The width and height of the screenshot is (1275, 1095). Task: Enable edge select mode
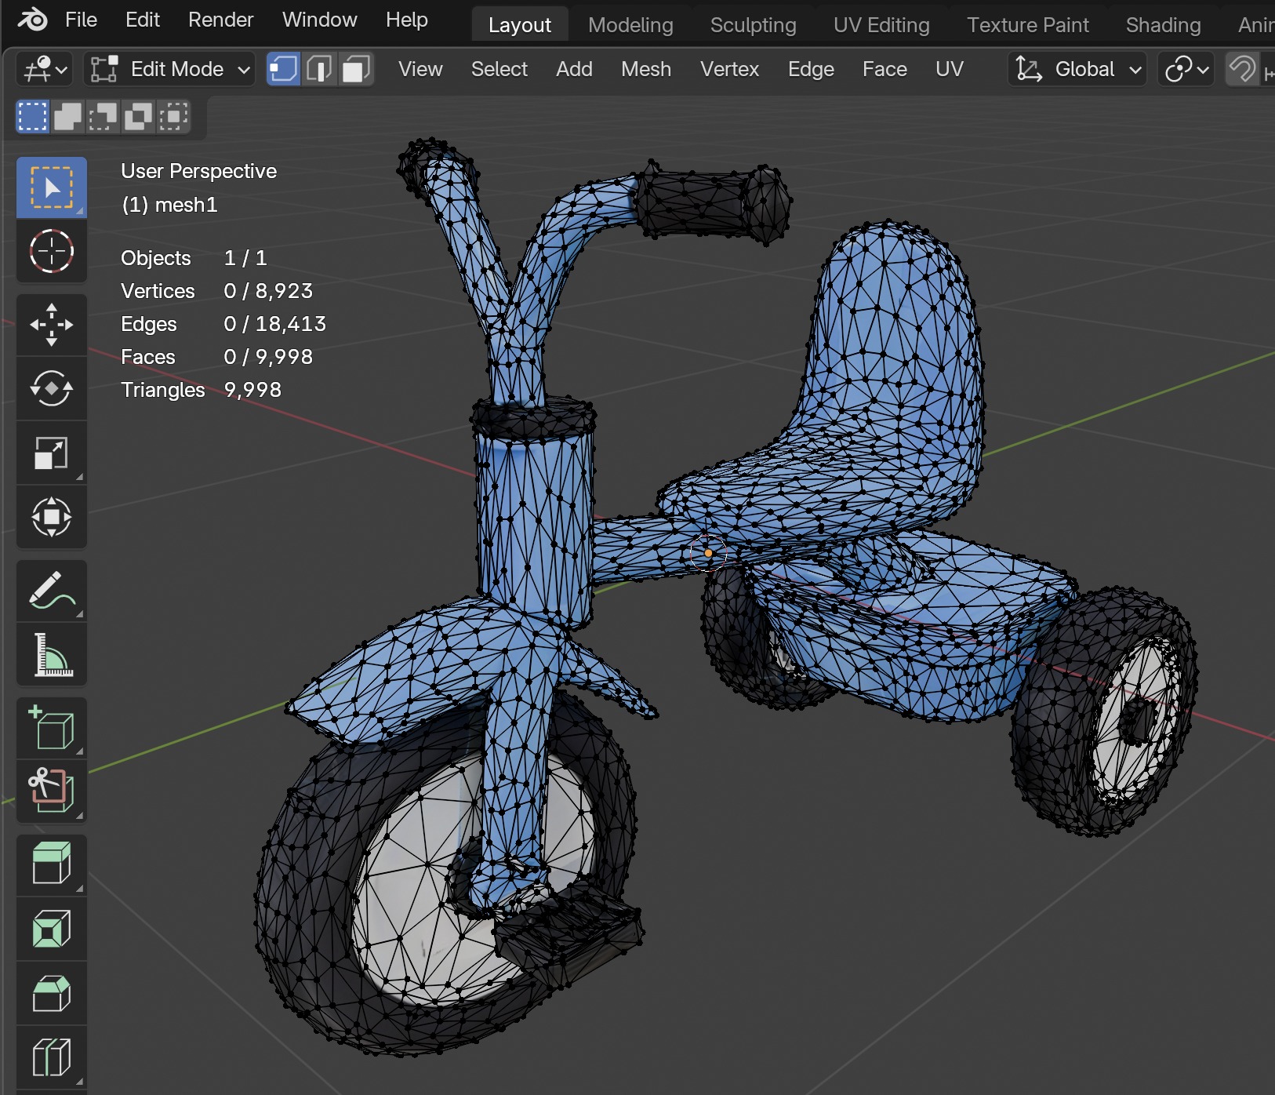319,70
